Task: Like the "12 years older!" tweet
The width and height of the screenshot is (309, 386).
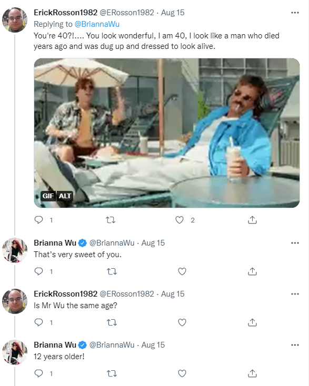Action: click(182, 373)
